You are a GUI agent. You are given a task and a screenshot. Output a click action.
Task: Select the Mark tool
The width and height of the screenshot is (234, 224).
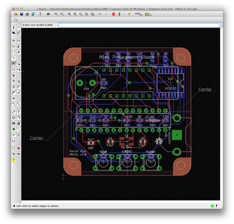pos(18,33)
